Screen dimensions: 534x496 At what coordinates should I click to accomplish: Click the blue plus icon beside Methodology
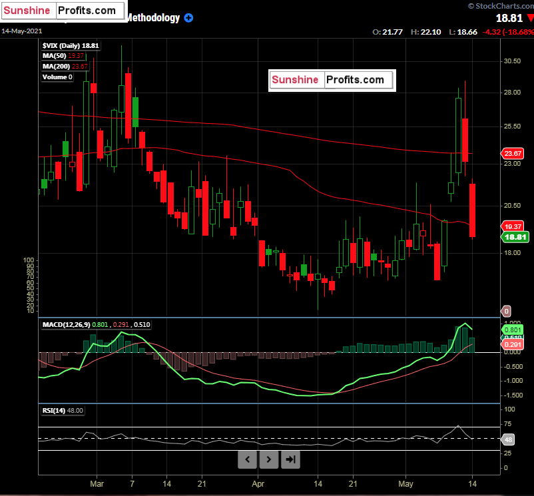coord(188,18)
